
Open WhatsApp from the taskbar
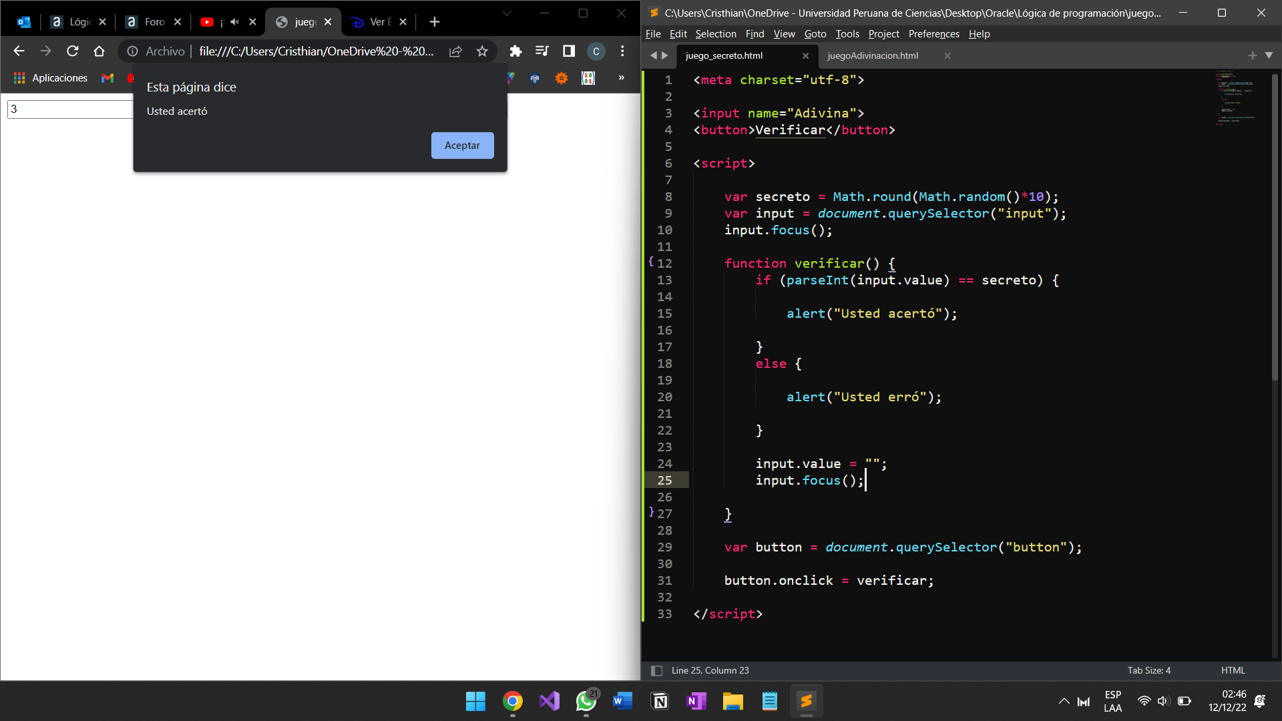tap(586, 702)
